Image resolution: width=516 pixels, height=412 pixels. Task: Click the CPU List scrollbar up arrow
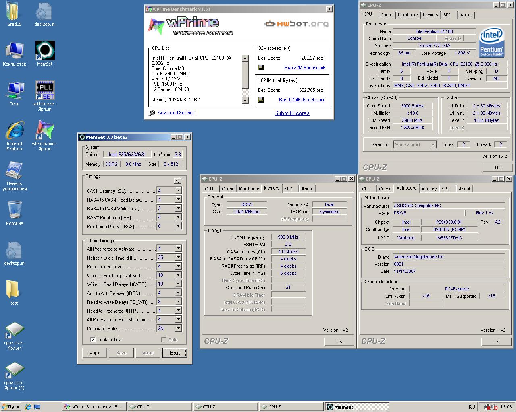245,58
